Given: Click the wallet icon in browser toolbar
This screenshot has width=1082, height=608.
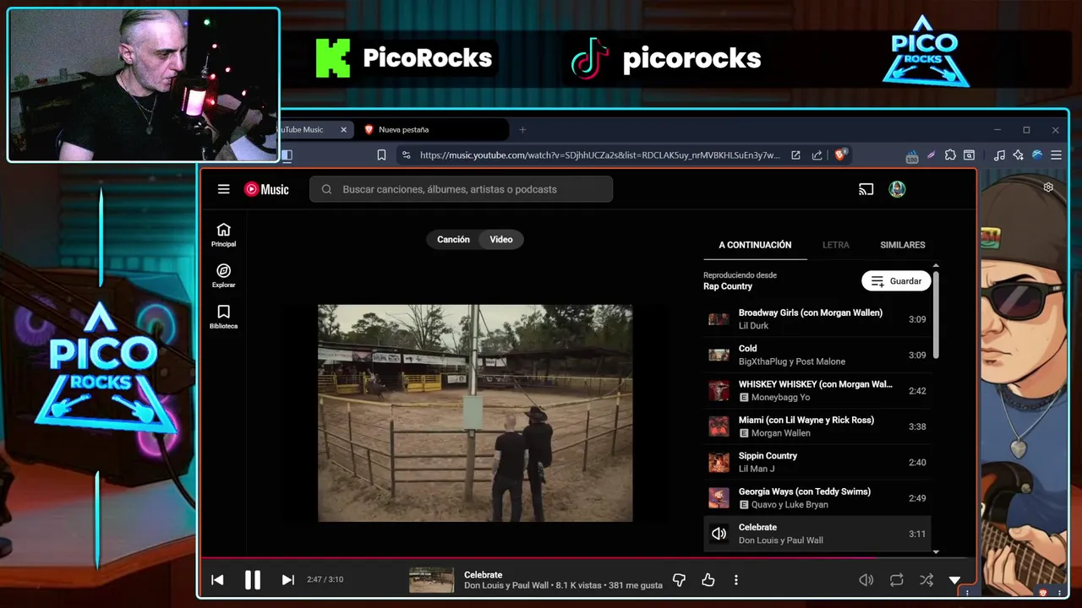Looking at the screenshot, I should [x=969, y=155].
